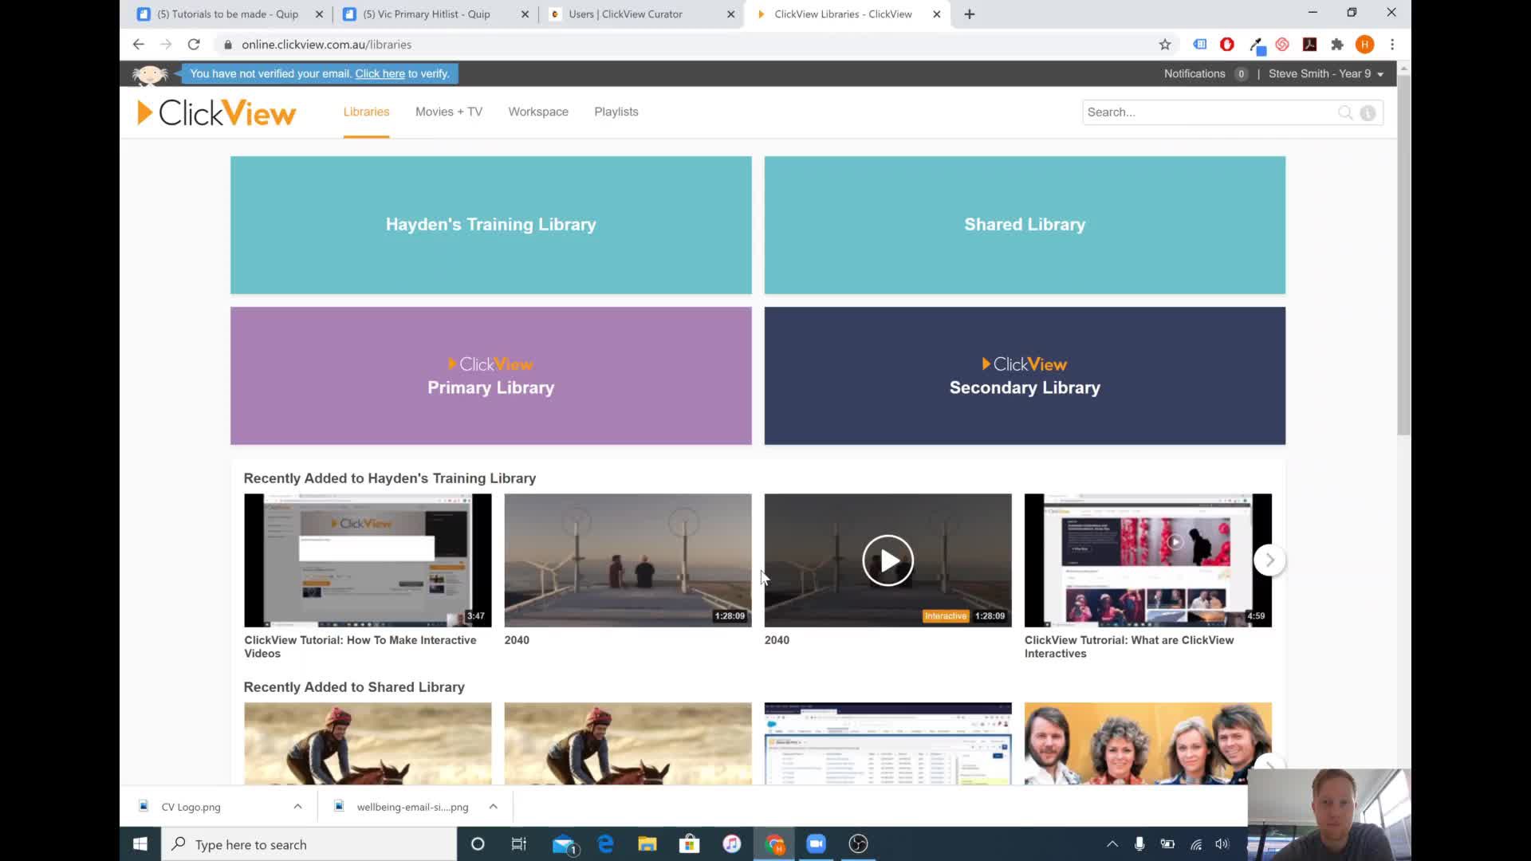Screen dimensions: 1531x861
Task: Open What are ClickView Interactives title
Action: point(1129,647)
